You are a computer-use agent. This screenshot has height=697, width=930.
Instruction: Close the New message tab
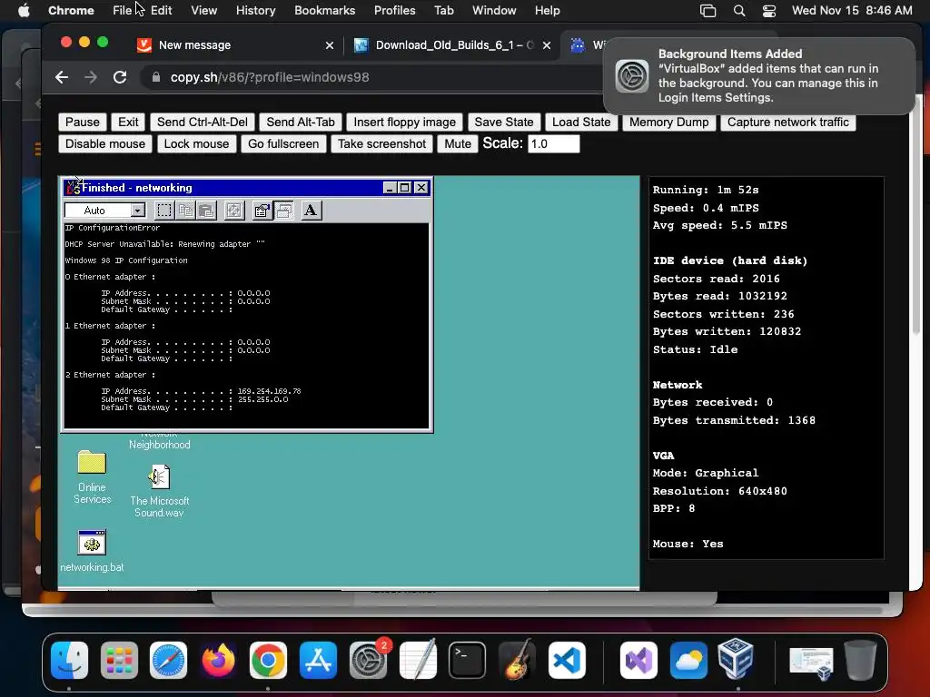click(x=330, y=45)
